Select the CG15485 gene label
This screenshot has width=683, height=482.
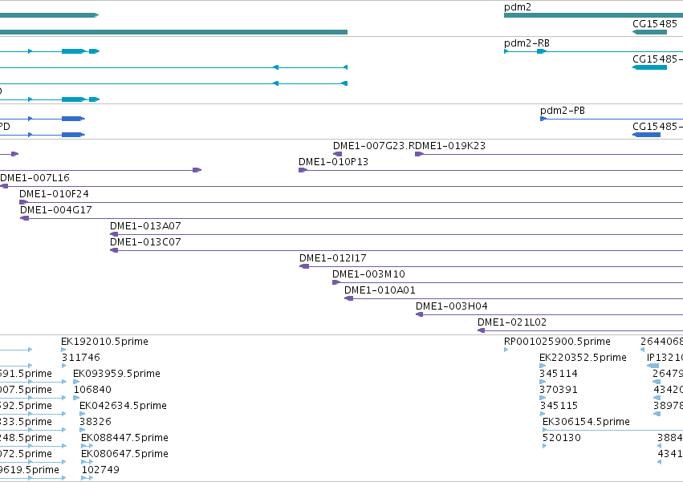pos(655,23)
